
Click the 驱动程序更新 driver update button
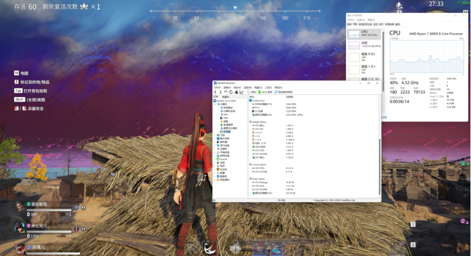[283, 92]
